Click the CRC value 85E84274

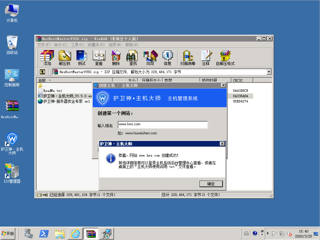pos(240,101)
